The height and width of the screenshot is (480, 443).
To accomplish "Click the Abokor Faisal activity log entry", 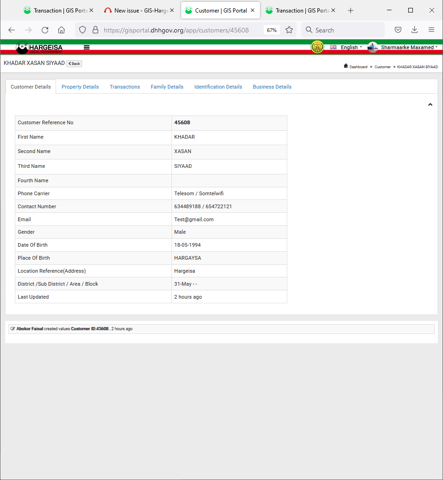I will [x=221, y=329].
